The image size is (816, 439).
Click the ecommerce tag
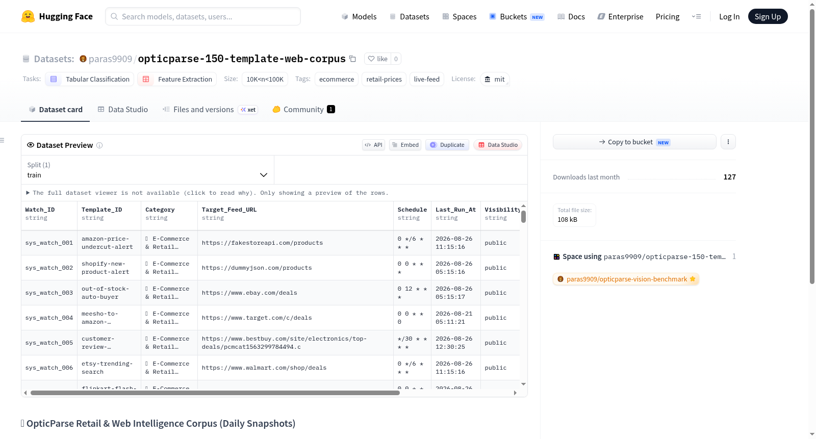tap(337, 79)
